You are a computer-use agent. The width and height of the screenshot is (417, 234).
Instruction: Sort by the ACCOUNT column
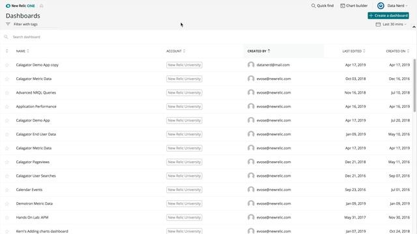point(176,51)
